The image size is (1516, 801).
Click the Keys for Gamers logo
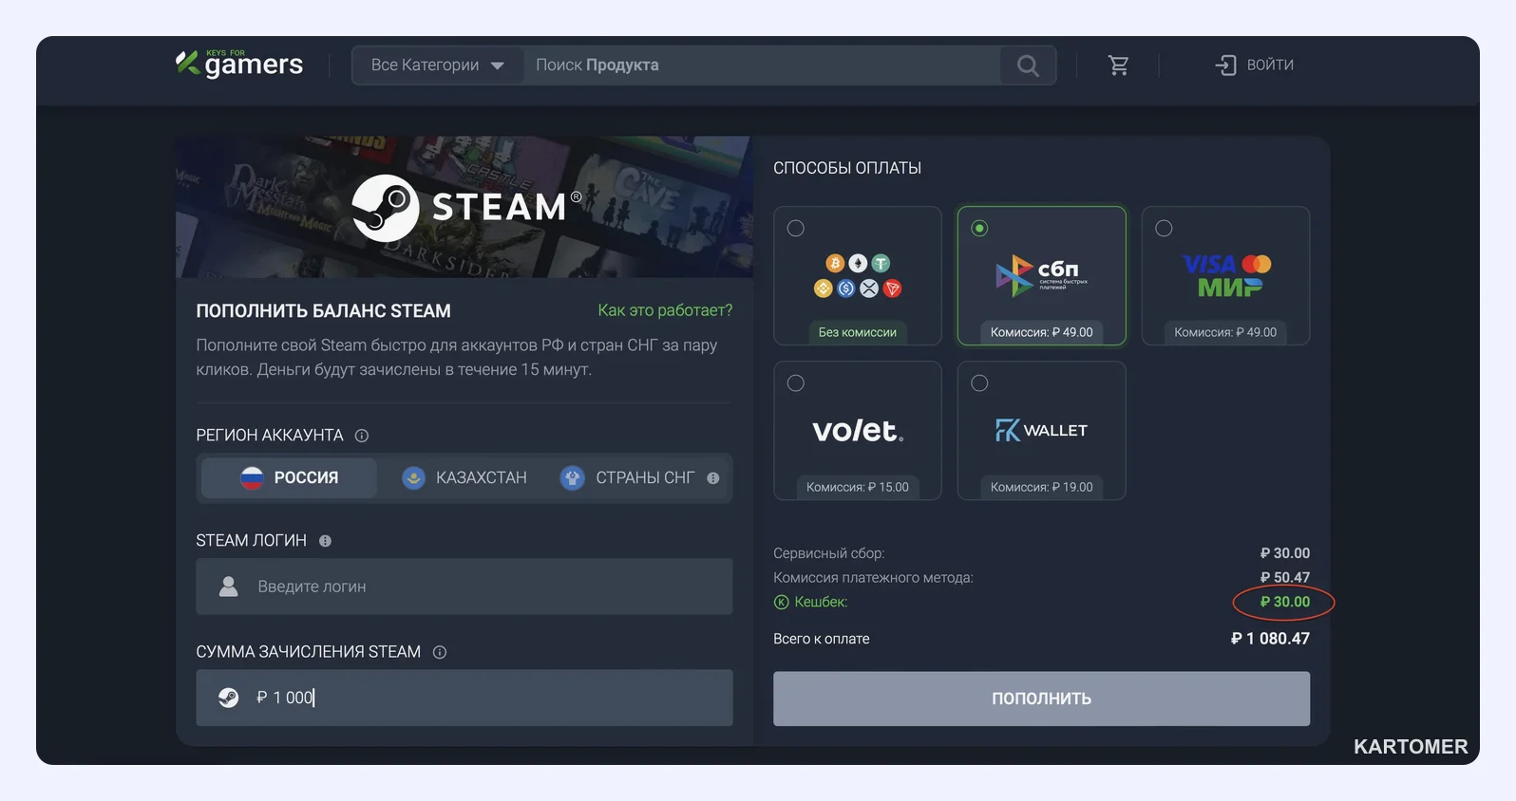(x=239, y=64)
